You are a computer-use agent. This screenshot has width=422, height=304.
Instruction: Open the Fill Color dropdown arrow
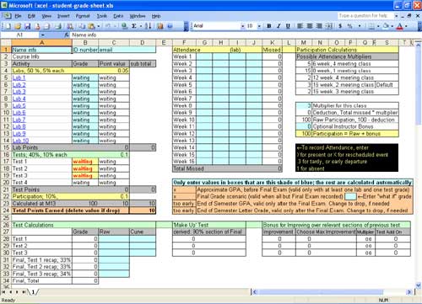click(392, 26)
